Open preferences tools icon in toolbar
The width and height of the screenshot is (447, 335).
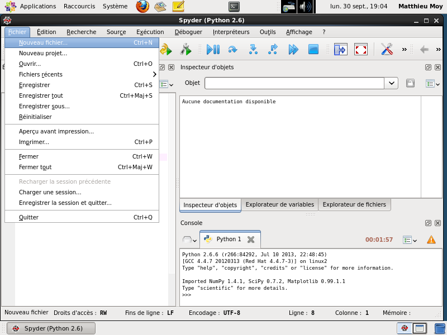pos(387,50)
